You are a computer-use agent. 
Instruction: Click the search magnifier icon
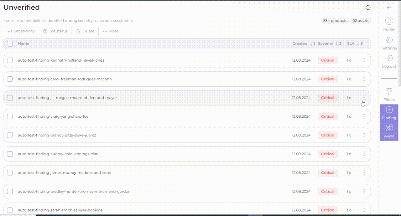click(x=368, y=8)
